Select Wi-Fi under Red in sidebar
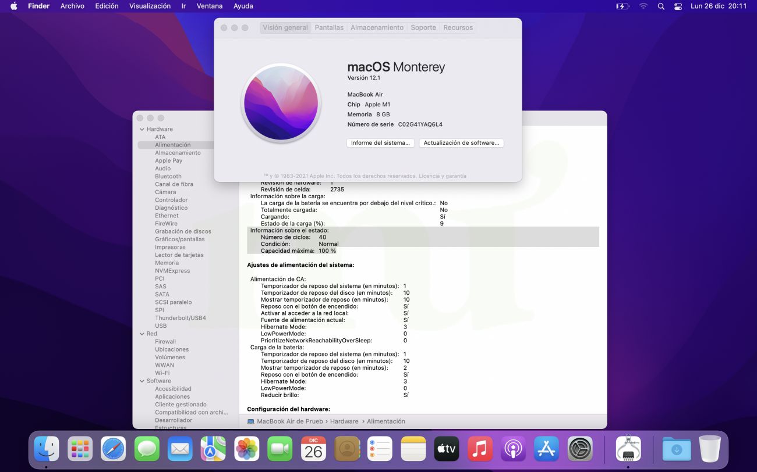The width and height of the screenshot is (757, 472). pos(162,373)
